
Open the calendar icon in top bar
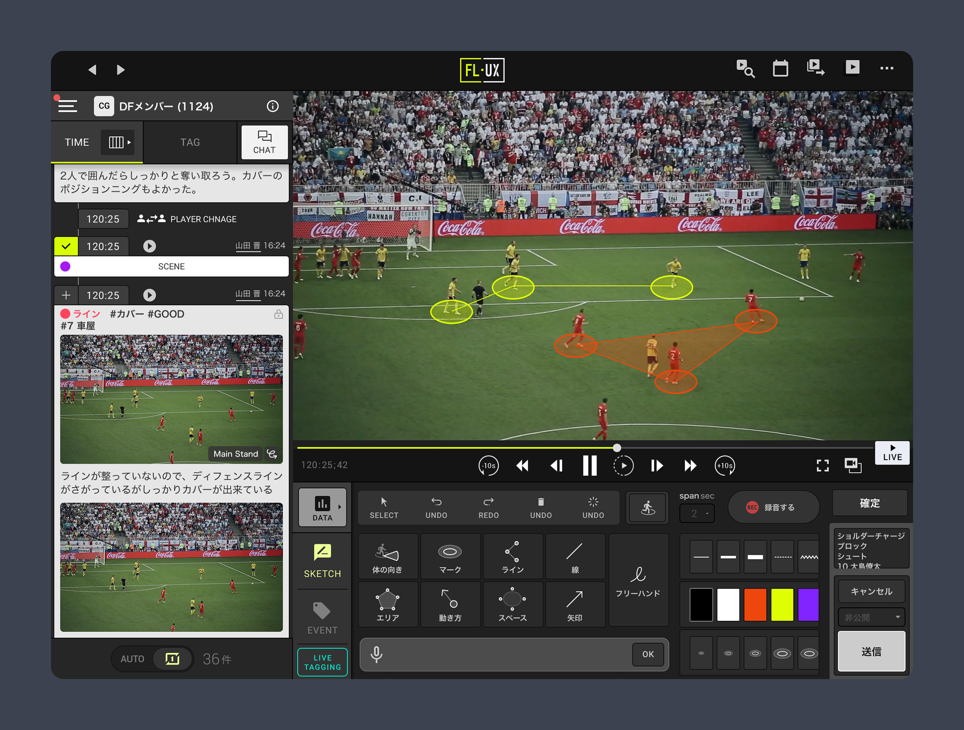point(780,68)
